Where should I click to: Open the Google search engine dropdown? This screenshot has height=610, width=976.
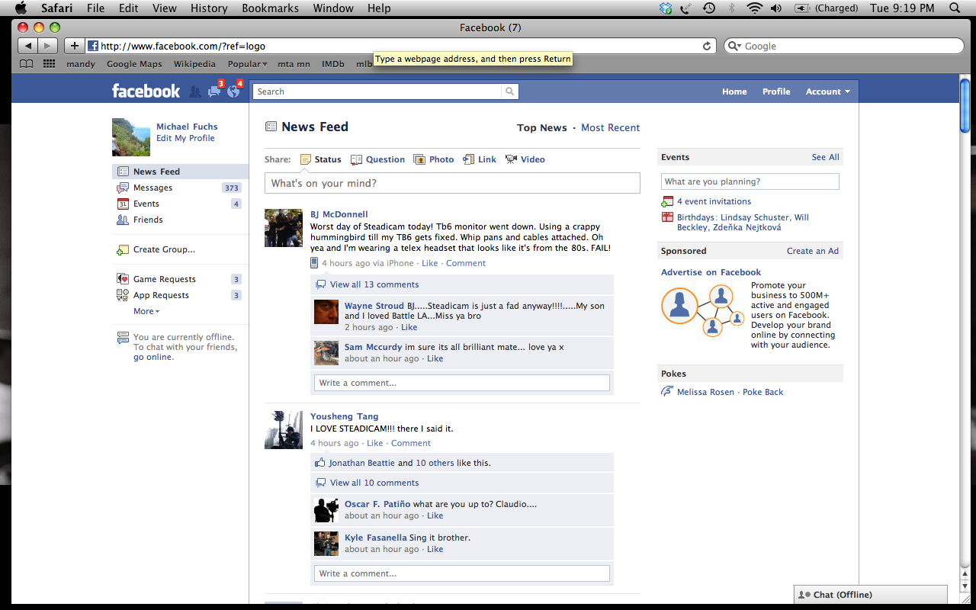pyautogui.click(x=734, y=46)
